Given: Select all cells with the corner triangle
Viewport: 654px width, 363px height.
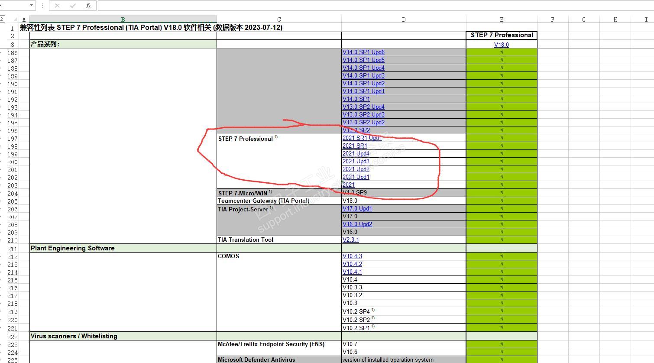Looking at the screenshot, I should [x=16, y=19].
